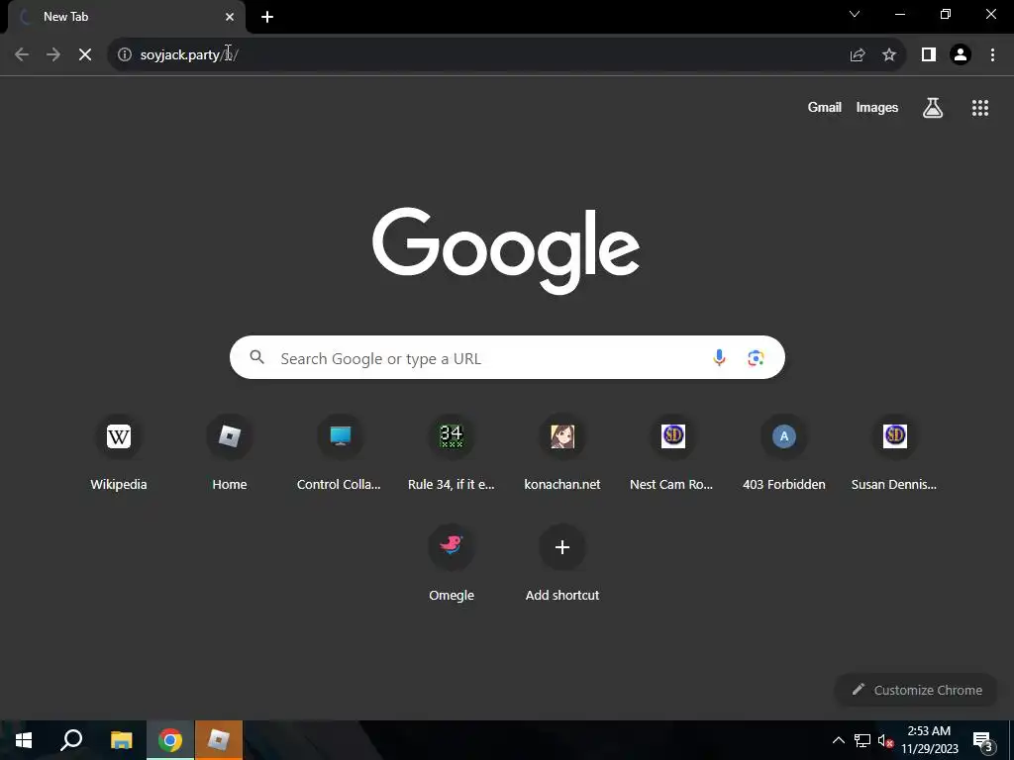Open the Control Colla... shortcut
Viewport: 1014px width, 760px height.
[x=341, y=453]
